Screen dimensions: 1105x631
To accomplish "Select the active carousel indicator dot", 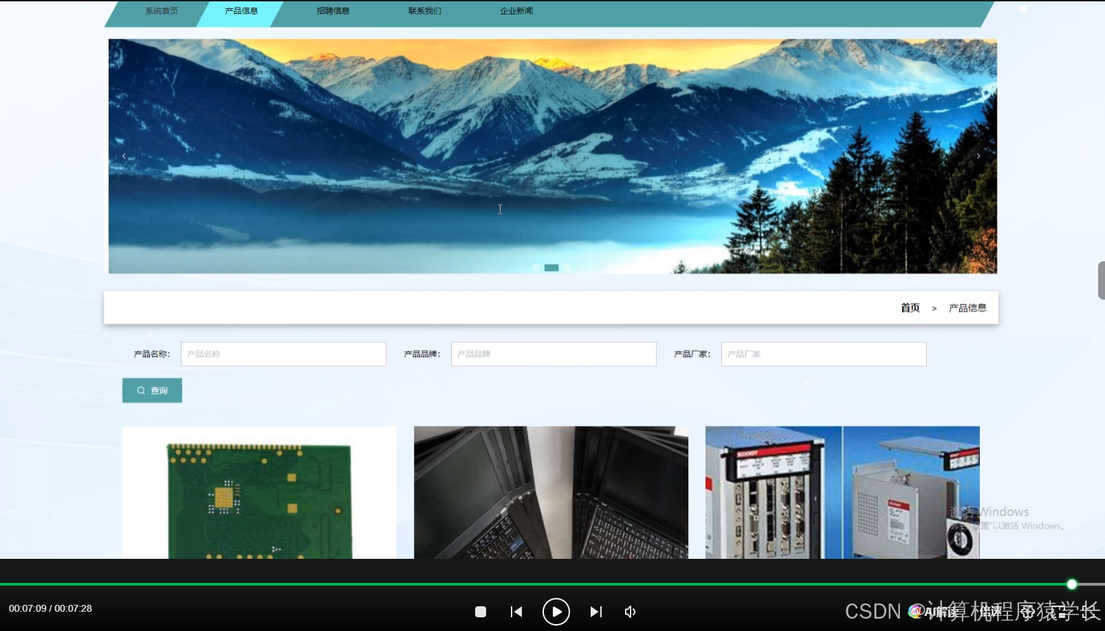I will (551, 268).
